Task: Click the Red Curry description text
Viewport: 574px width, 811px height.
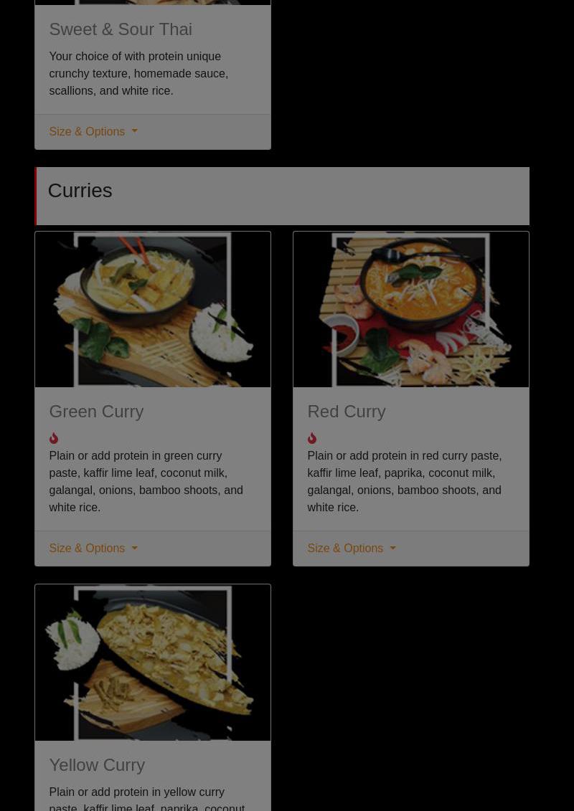Action: pyautogui.click(x=406, y=482)
